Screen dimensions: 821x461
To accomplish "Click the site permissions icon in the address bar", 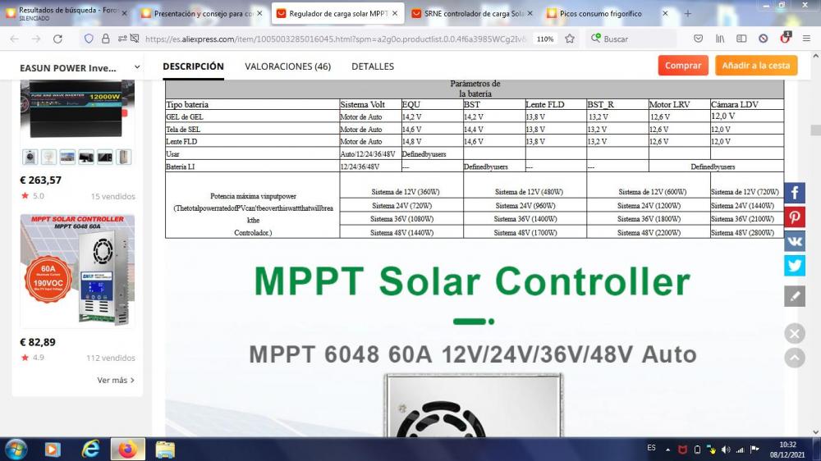I will [122, 39].
